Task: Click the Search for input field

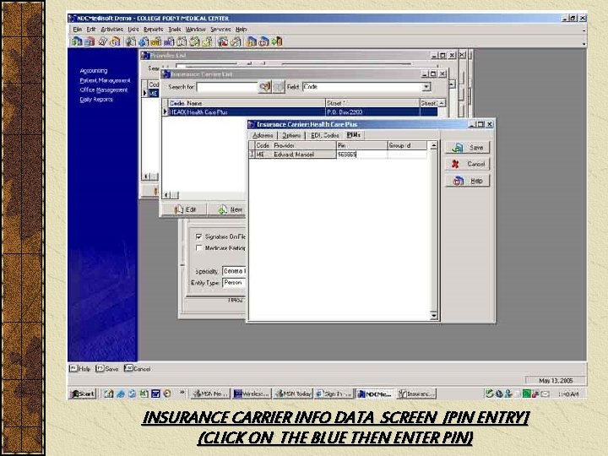Action: tap(227, 87)
